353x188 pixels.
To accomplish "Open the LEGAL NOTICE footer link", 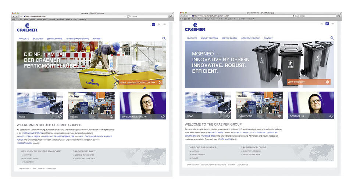I will pyautogui.click(x=242, y=164).
